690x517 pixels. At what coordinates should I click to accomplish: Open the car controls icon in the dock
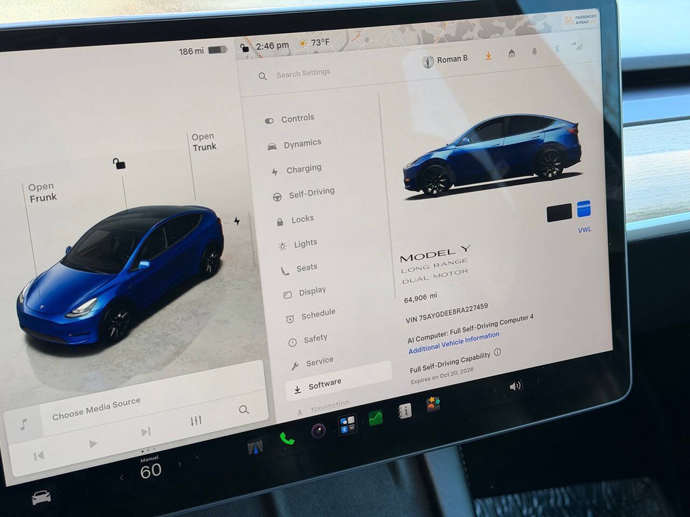[42, 497]
